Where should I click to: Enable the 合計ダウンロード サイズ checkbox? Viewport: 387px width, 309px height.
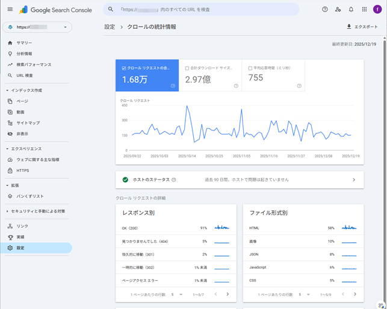(x=187, y=68)
